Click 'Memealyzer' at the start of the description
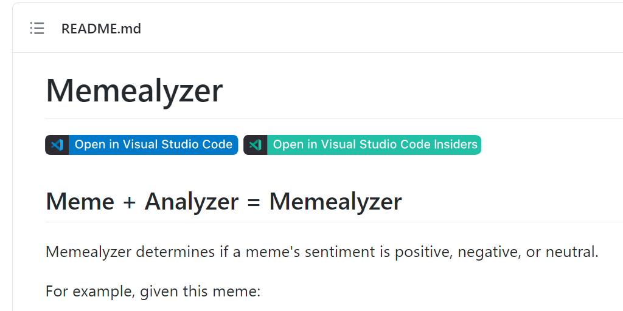This screenshot has width=623, height=311. [88, 251]
